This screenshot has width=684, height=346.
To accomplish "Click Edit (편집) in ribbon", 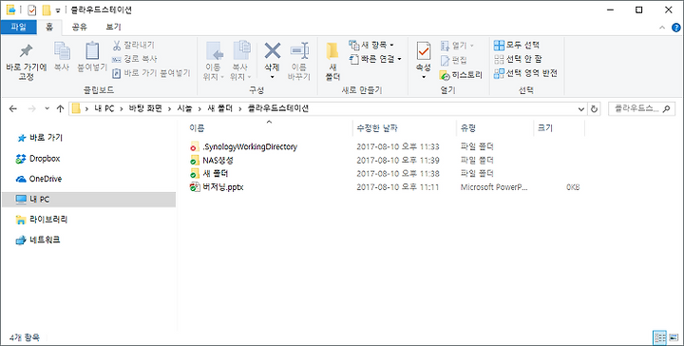I will tap(454, 60).
